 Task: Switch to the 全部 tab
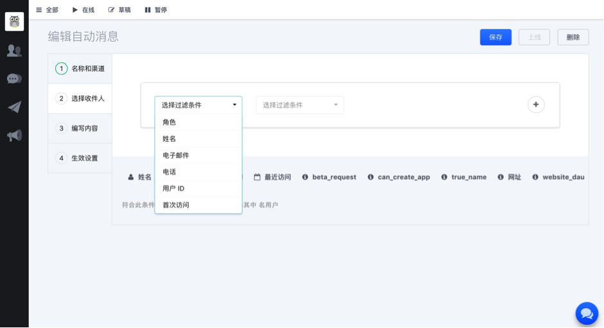(x=47, y=10)
